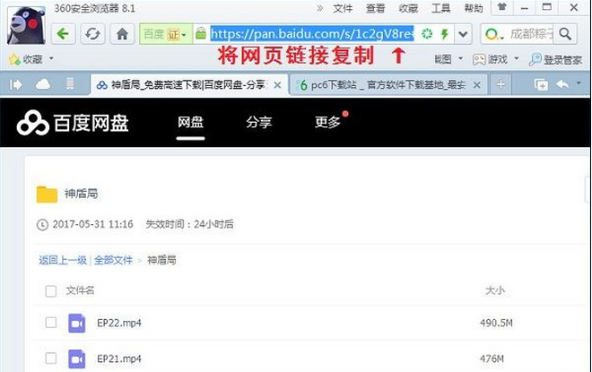This screenshot has height=372, width=592.
Task: Click the magnifier search button
Action: (565, 34)
